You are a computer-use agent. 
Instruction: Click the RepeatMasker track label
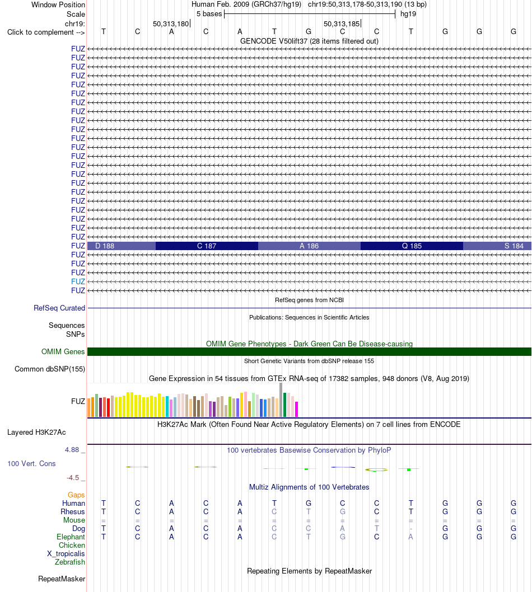tap(62, 579)
